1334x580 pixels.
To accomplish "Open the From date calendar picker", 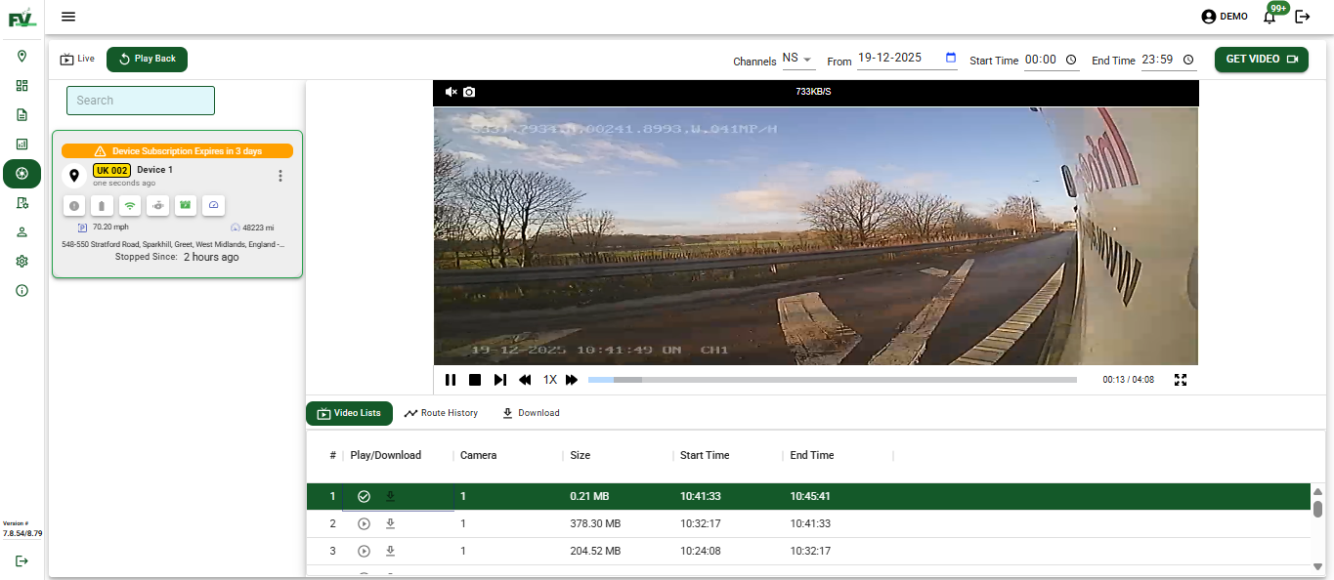I will coord(951,59).
